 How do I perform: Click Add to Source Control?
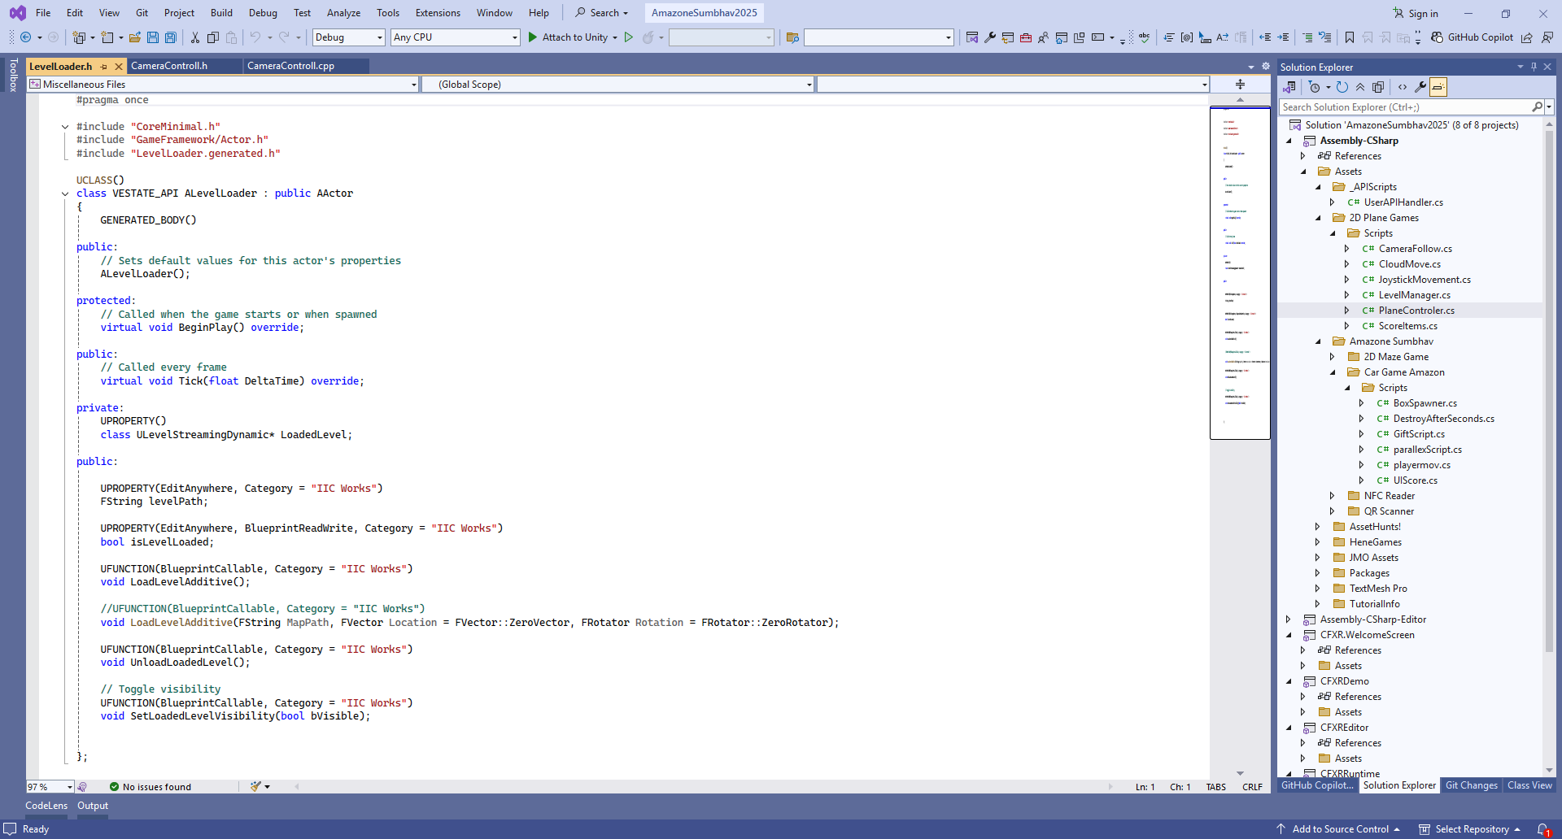pyautogui.click(x=1338, y=829)
